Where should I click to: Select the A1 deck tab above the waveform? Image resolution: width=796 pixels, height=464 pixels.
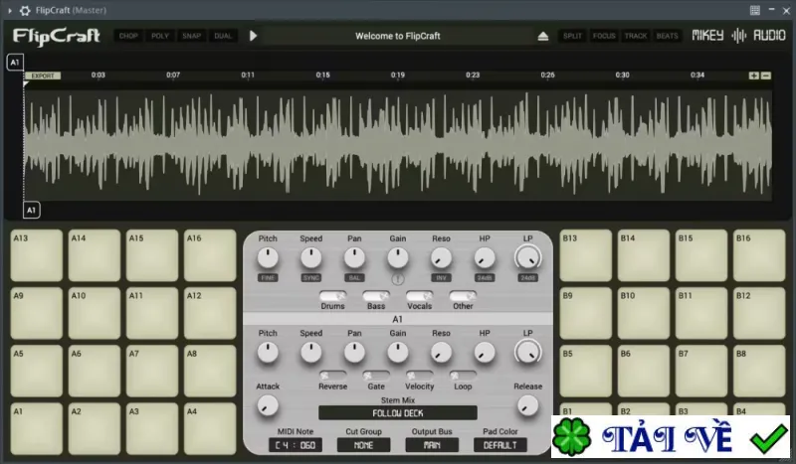pyautogui.click(x=15, y=63)
